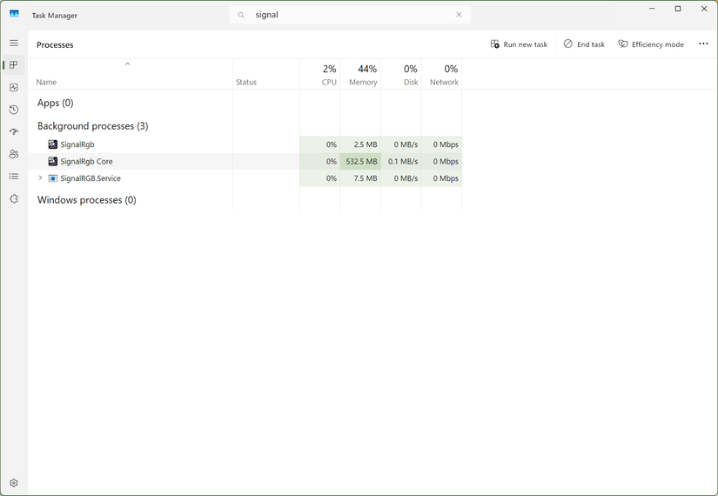Screen dimensions: 718x496
Task: Select Background processes (3) group header
Action: (93, 126)
